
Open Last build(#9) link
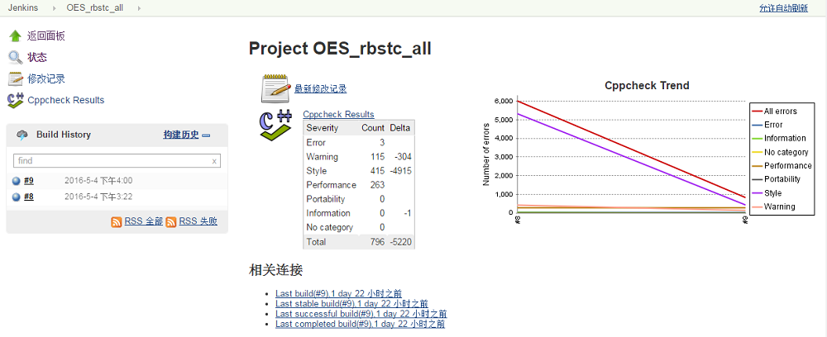point(338,293)
